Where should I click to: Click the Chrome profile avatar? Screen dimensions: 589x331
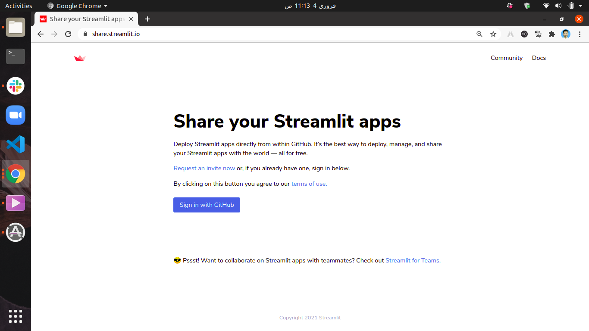point(565,34)
